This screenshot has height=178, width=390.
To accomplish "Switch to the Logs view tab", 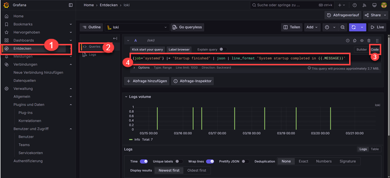I will [363, 149].
